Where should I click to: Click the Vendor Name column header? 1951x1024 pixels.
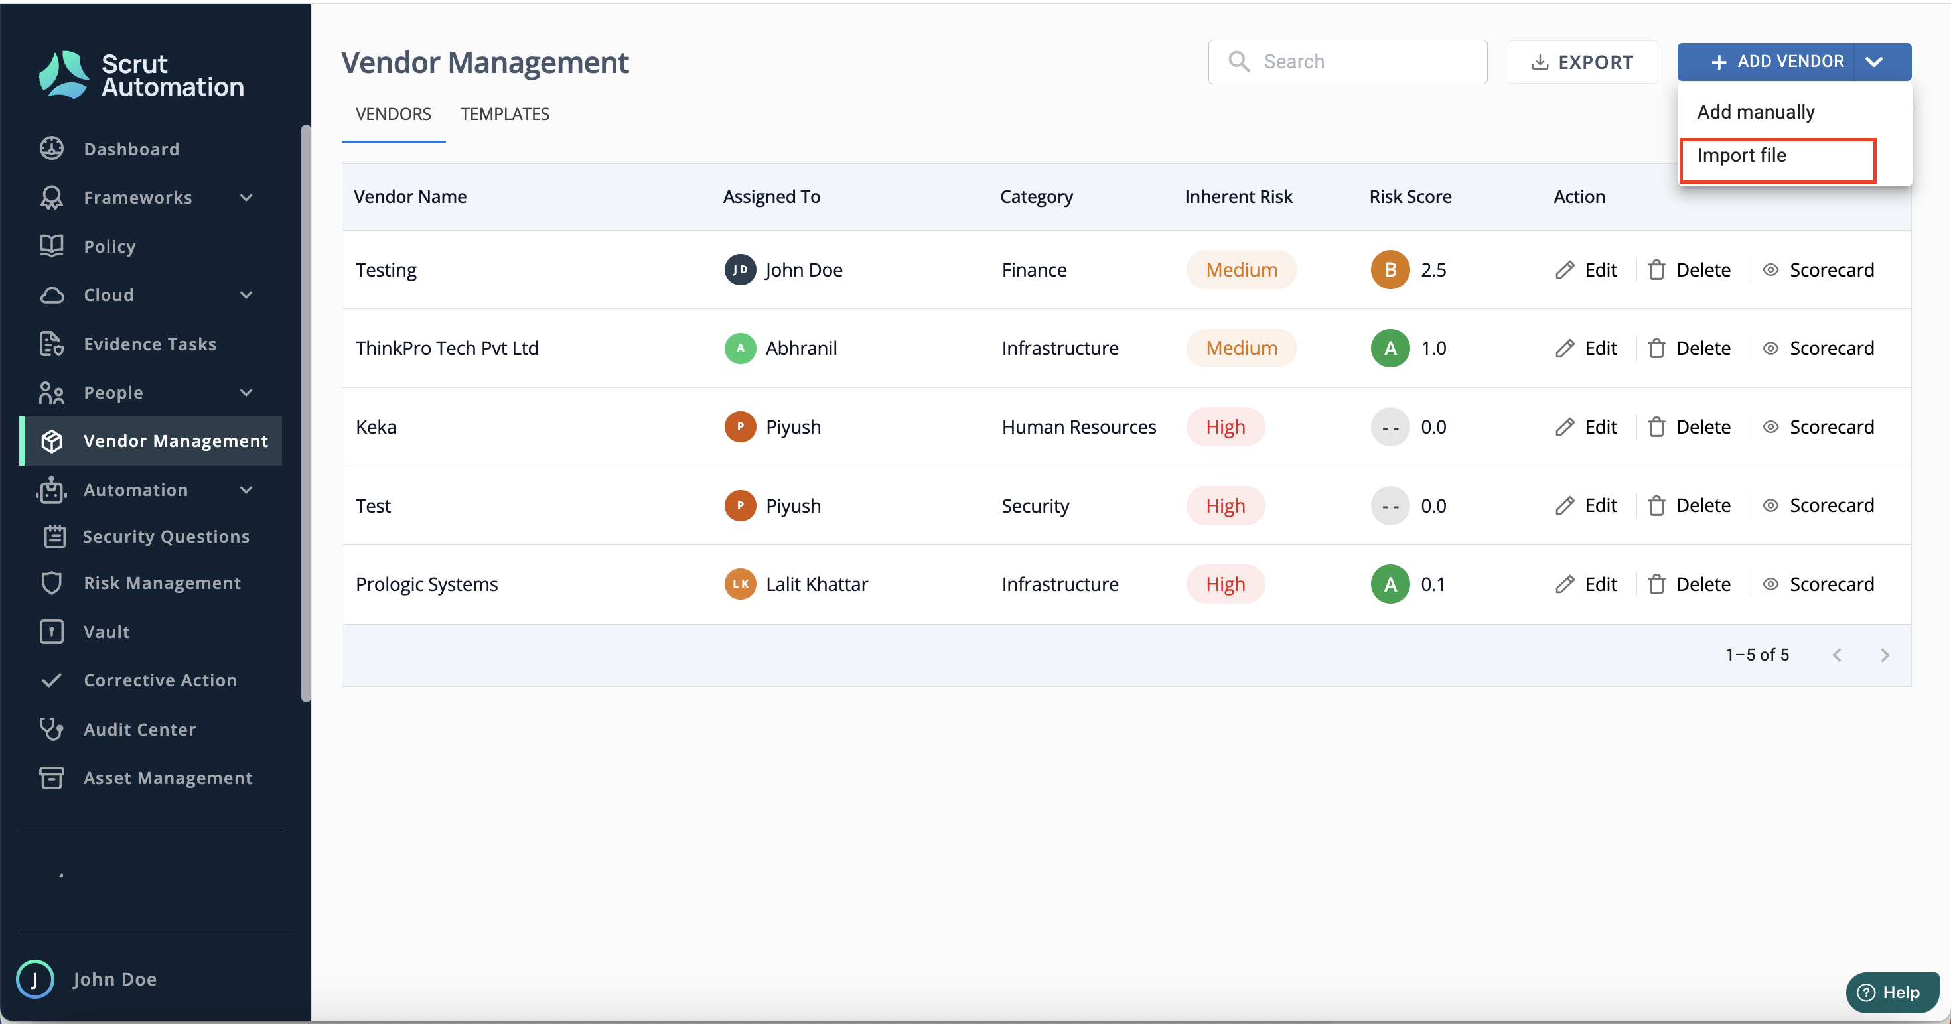[411, 197]
